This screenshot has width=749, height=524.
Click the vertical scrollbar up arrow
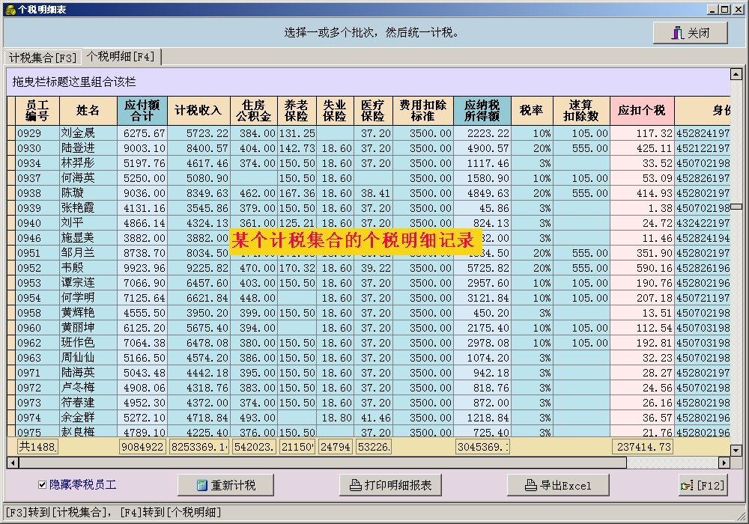pyautogui.click(x=736, y=74)
